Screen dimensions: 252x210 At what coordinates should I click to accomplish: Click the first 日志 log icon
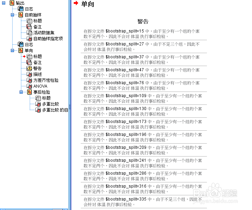click(21, 9)
